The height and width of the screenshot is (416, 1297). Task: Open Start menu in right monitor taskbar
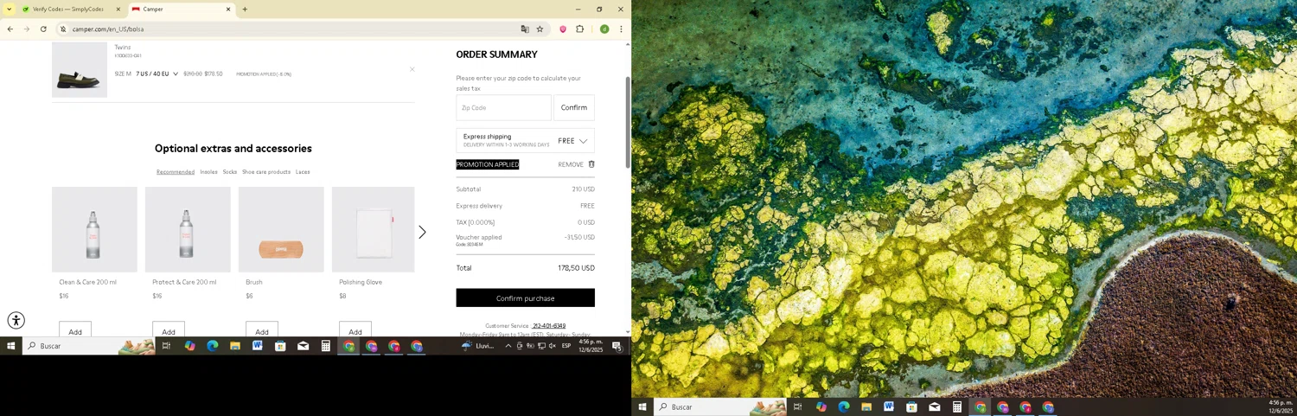click(x=642, y=407)
